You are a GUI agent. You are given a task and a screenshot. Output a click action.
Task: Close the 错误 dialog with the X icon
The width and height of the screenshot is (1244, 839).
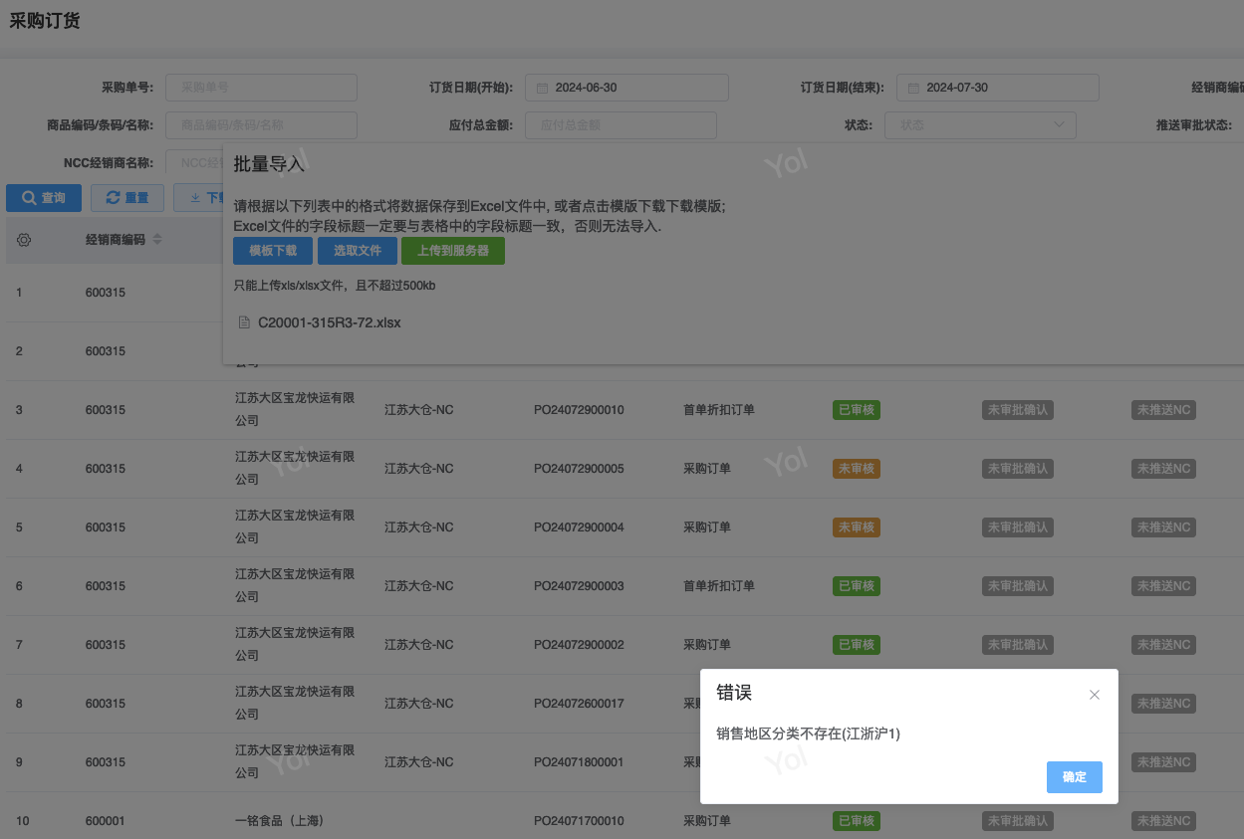point(1094,695)
